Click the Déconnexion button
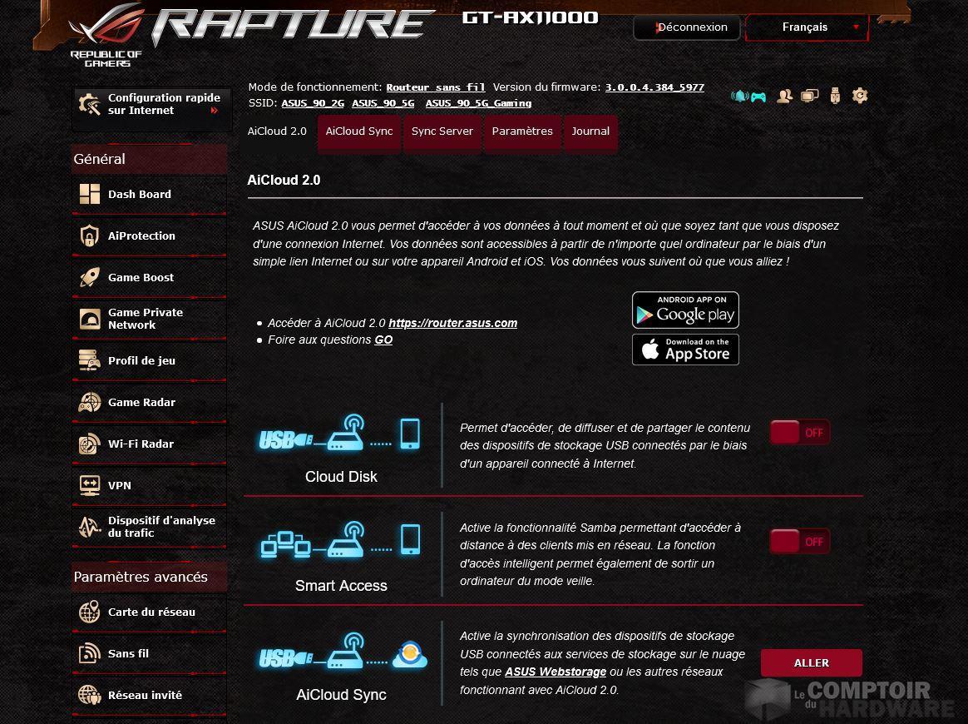 (686, 27)
